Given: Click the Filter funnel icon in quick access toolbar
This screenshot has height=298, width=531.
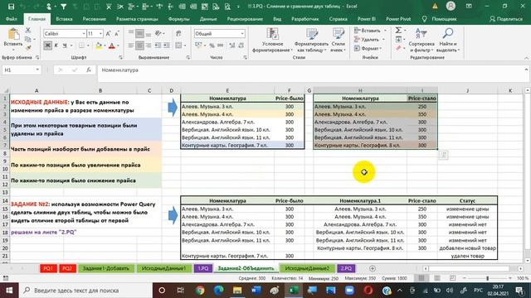Looking at the screenshot, I should (x=63, y=7).
